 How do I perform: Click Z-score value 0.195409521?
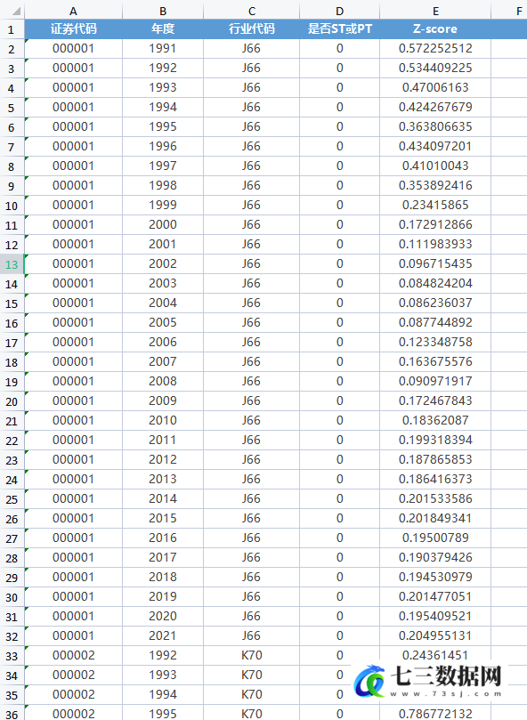pyautogui.click(x=435, y=616)
